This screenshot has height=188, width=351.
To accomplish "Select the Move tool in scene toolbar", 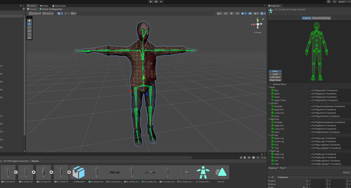I will [x=30, y=24].
